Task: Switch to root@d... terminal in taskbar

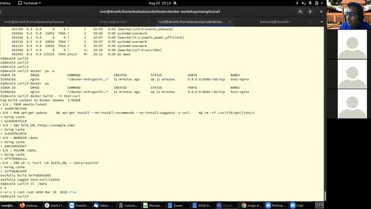Action: [8, 206]
